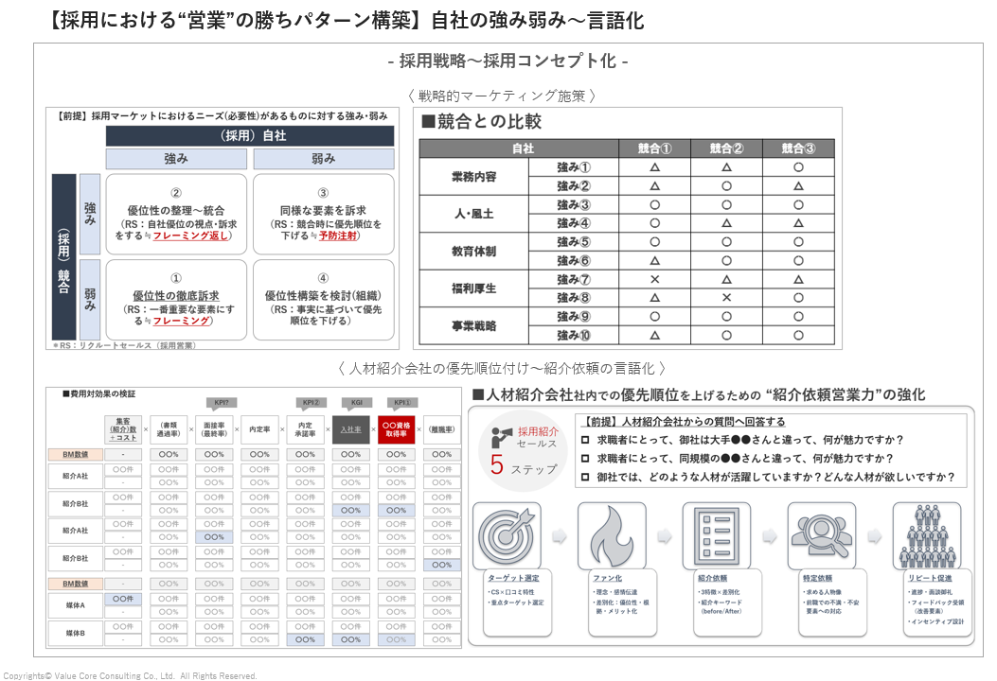Select the 強み column header under 自社
Image resolution: width=997 pixels, height=681 pixels.
[x=175, y=159]
